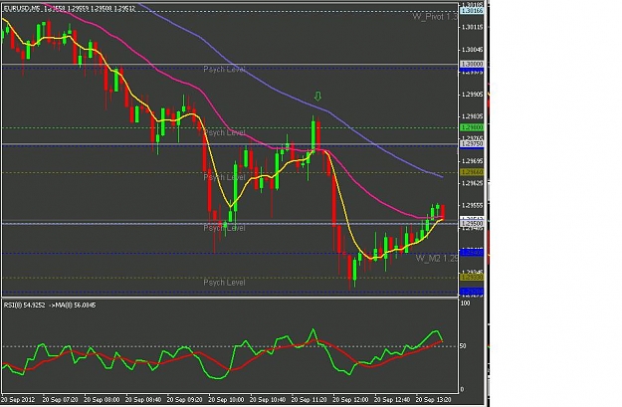Click the 1.30000 grey price tag
The height and width of the screenshot is (407, 622).
(472, 64)
